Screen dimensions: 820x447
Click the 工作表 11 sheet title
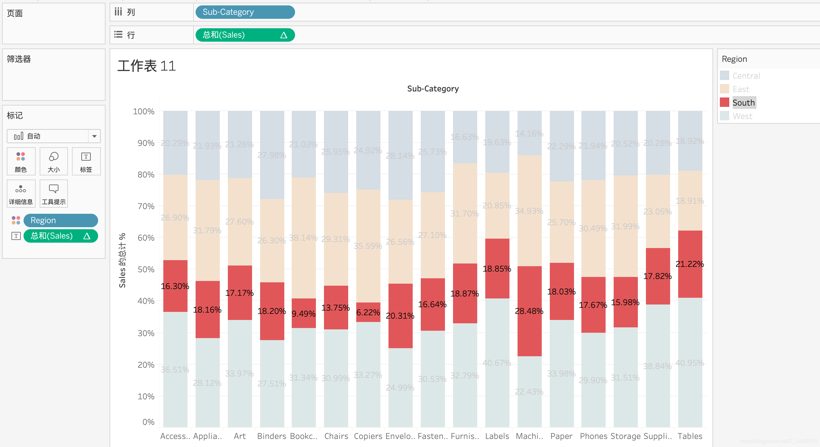(147, 66)
